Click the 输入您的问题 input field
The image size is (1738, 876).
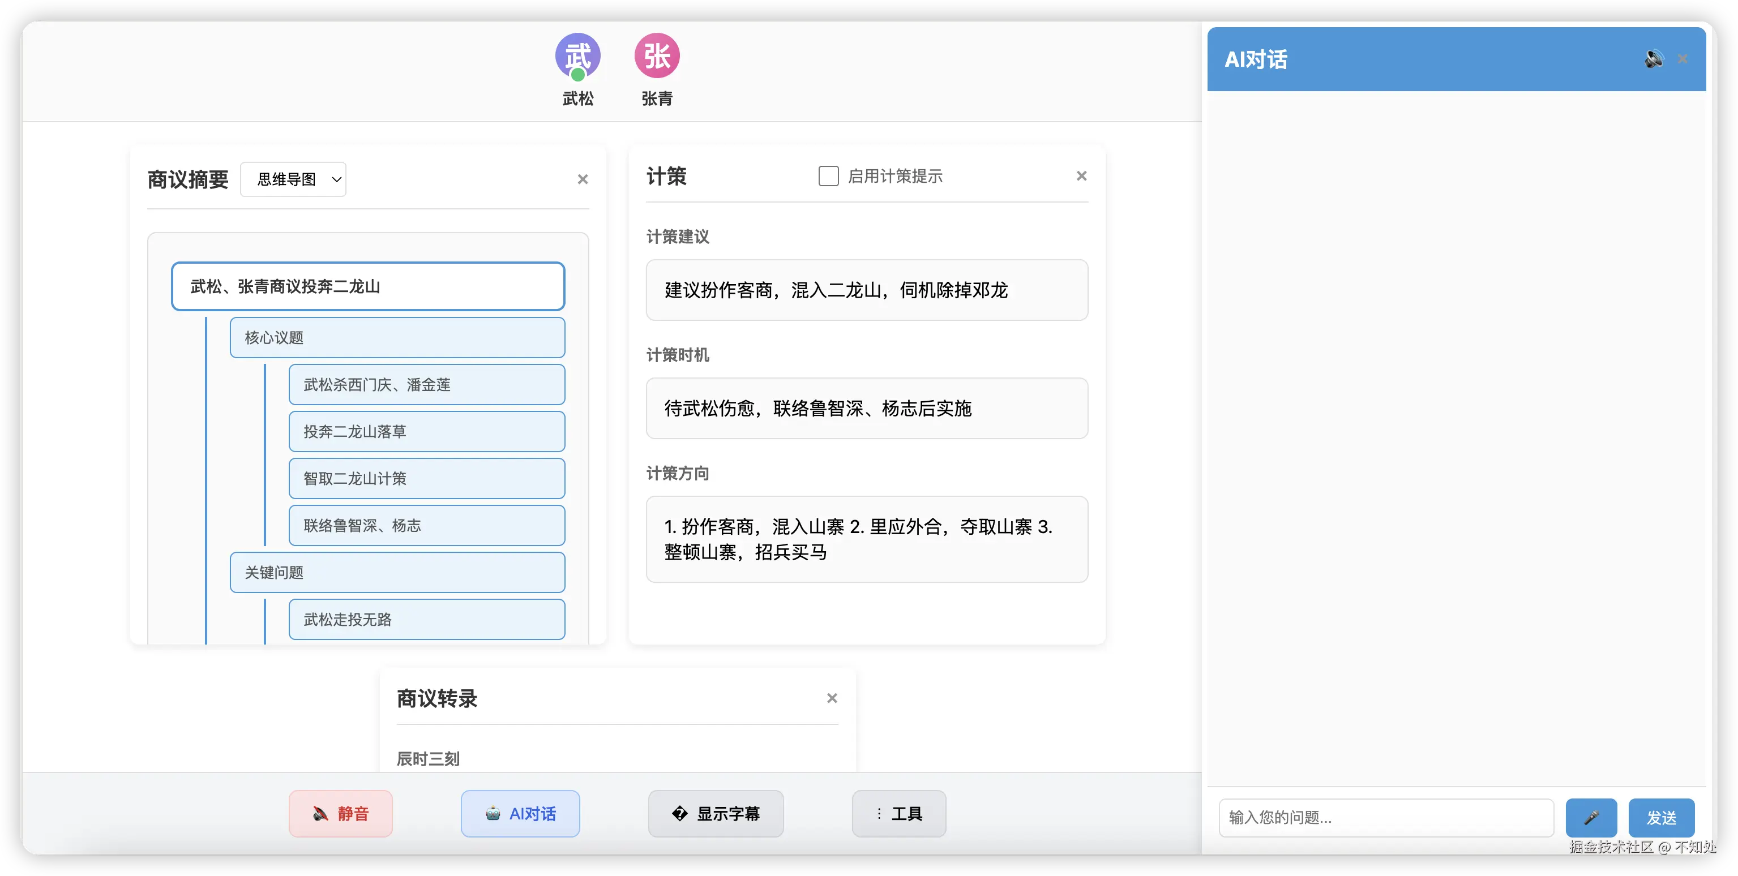point(1386,817)
